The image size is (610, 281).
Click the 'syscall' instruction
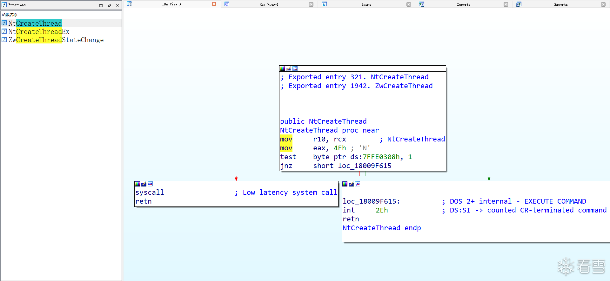point(150,193)
